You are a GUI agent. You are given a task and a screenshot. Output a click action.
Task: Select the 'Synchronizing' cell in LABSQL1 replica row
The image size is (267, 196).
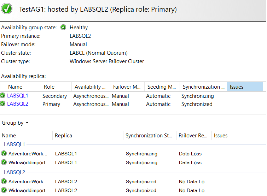pos(198,96)
